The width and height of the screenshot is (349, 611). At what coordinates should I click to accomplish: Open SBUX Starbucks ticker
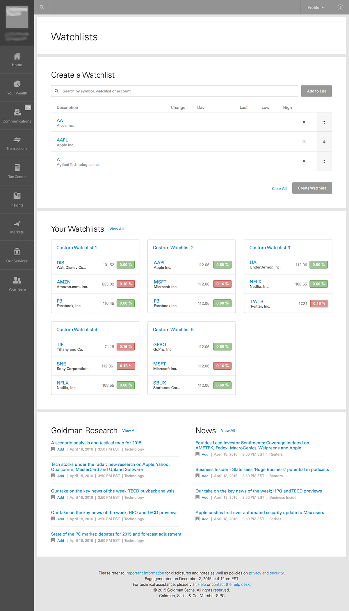coord(160,383)
